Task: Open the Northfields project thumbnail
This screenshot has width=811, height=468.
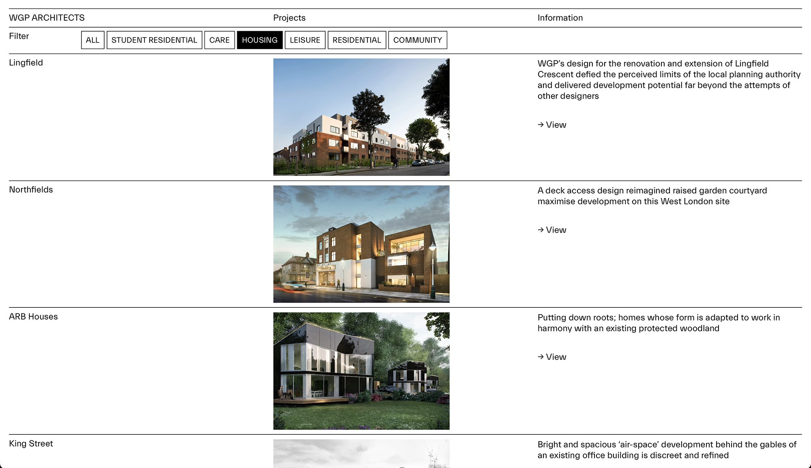Action: click(x=361, y=244)
